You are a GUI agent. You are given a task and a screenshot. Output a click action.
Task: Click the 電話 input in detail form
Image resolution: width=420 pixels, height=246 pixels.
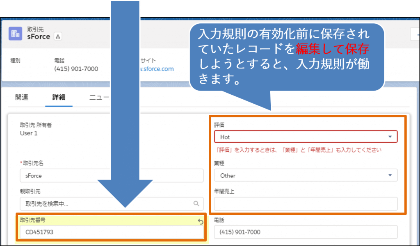point(306,232)
